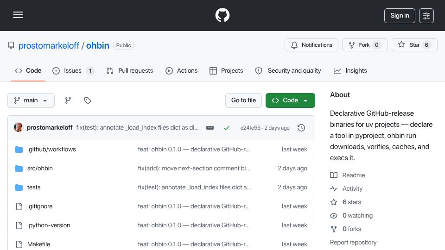Open the hamburger navigation menu
Viewport: 445px width, 250px height.
click(x=18, y=15)
